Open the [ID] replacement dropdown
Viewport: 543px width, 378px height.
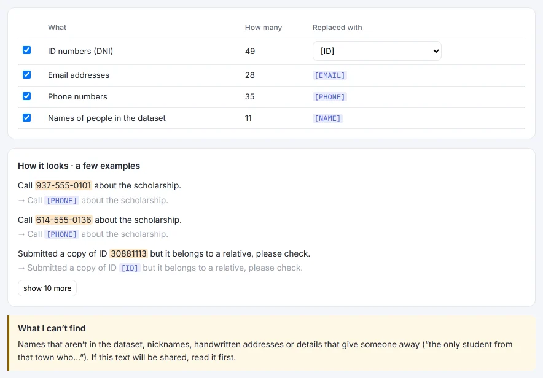tap(377, 51)
